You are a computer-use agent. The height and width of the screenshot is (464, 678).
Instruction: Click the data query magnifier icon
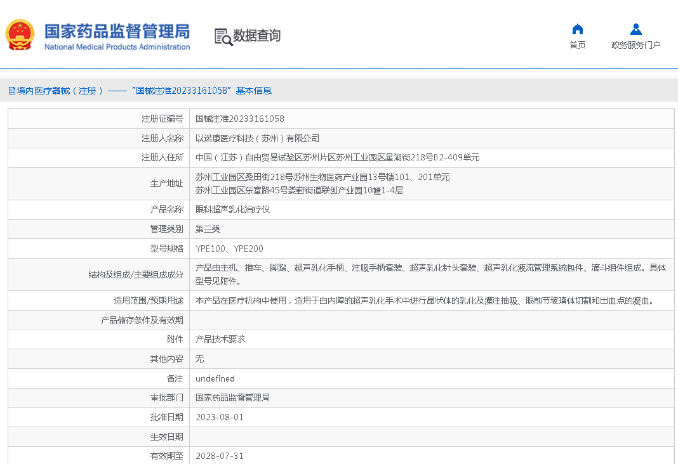point(223,37)
